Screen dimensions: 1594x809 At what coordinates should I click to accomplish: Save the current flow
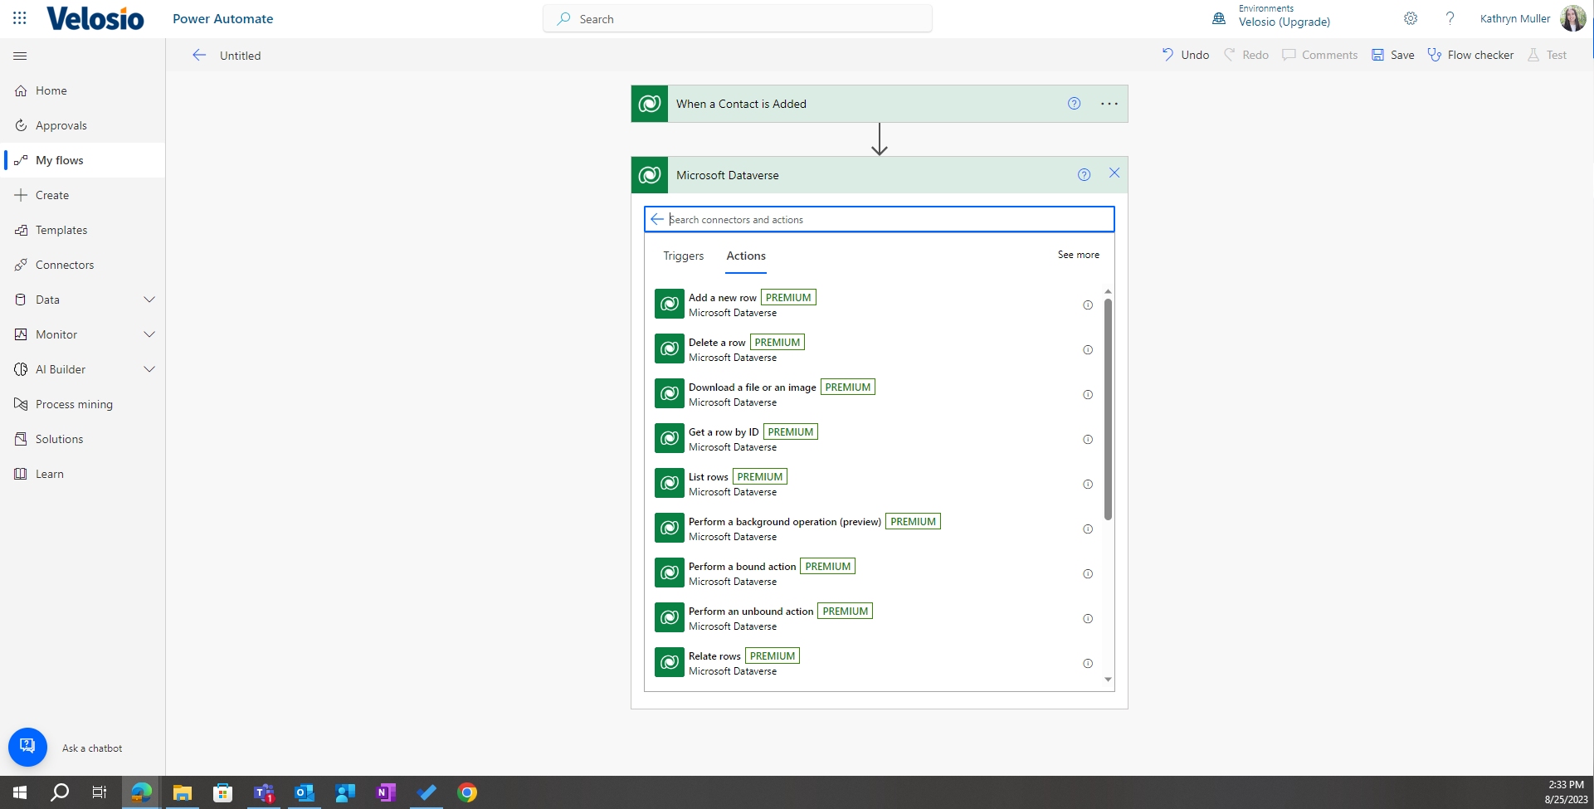(1392, 54)
